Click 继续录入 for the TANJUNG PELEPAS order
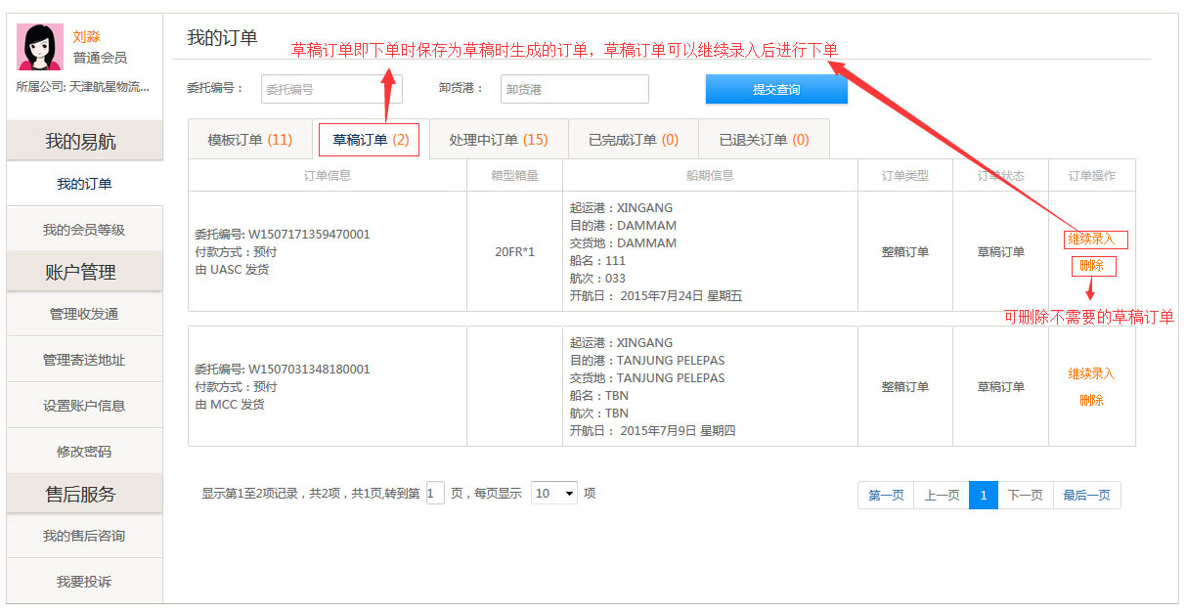This screenshot has width=1186, height=611. (1091, 374)
